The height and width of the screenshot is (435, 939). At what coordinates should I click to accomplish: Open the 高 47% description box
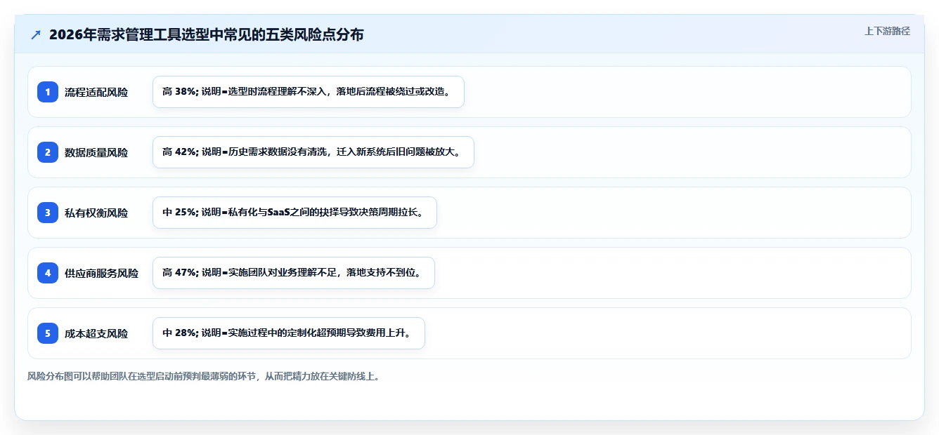click(x=294, y=273)
